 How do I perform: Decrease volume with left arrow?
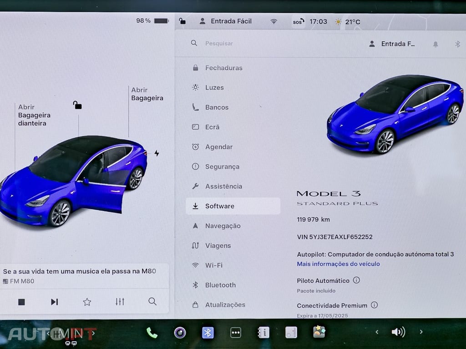click(377, 332)
